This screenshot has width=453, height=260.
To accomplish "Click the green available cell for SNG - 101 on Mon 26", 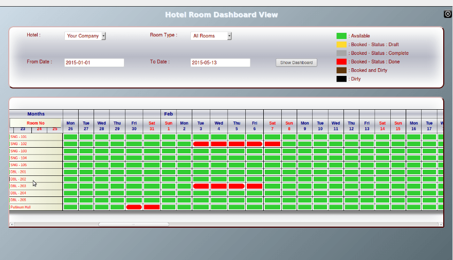I will pos(70,137).
